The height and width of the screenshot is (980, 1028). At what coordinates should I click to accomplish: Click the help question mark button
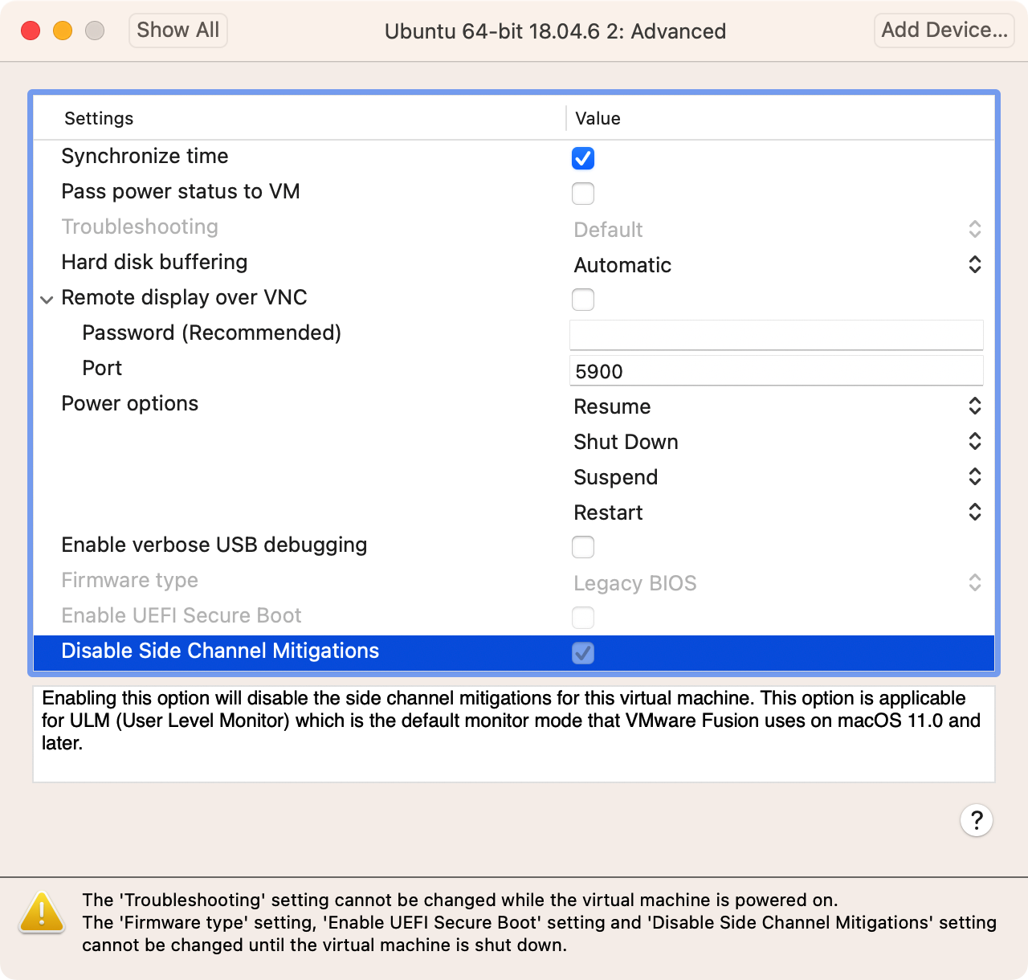tap(976, 820)
